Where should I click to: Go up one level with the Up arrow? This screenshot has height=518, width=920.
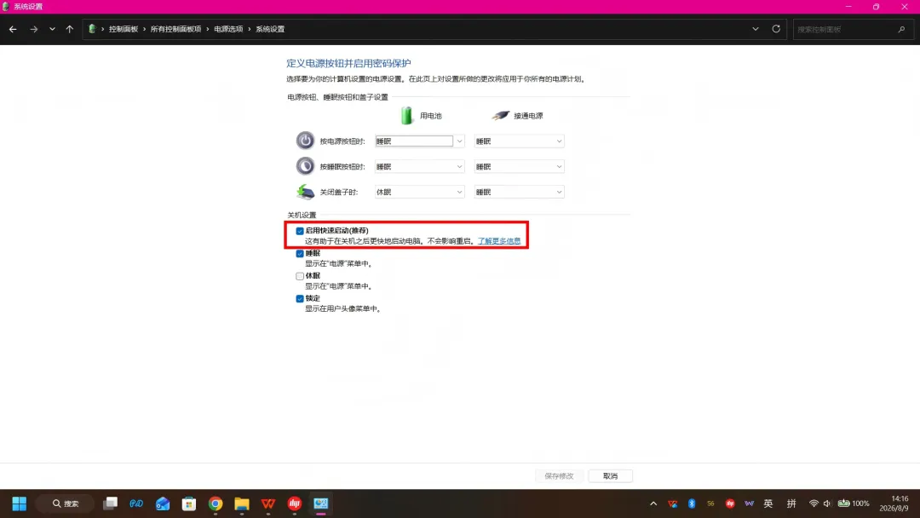point(70,29)
